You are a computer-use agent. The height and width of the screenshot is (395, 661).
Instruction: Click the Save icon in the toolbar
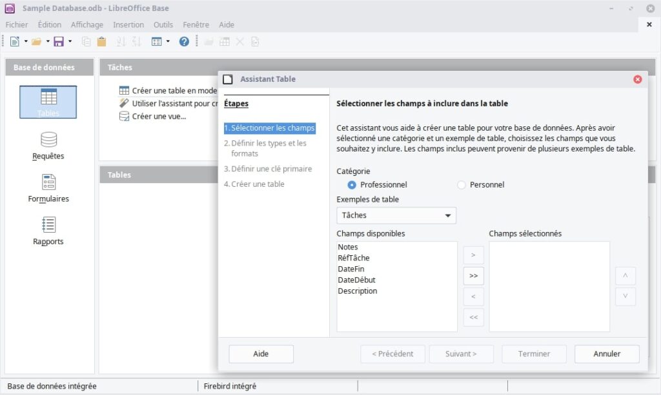click(x=59, y=41)
